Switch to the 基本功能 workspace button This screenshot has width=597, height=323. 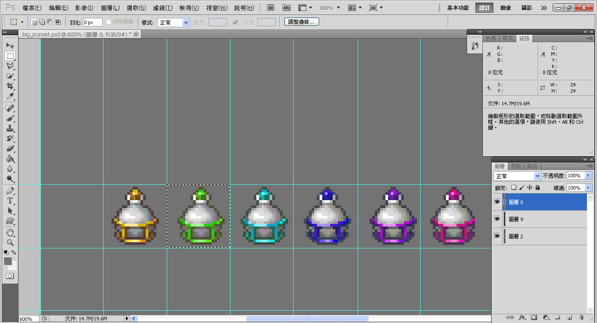[458, 8]
